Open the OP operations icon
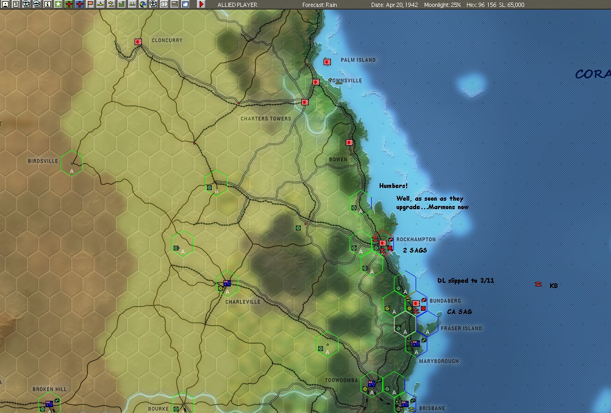Image resolution: width=611 pixels, height=413 pixels. point(164,4)
